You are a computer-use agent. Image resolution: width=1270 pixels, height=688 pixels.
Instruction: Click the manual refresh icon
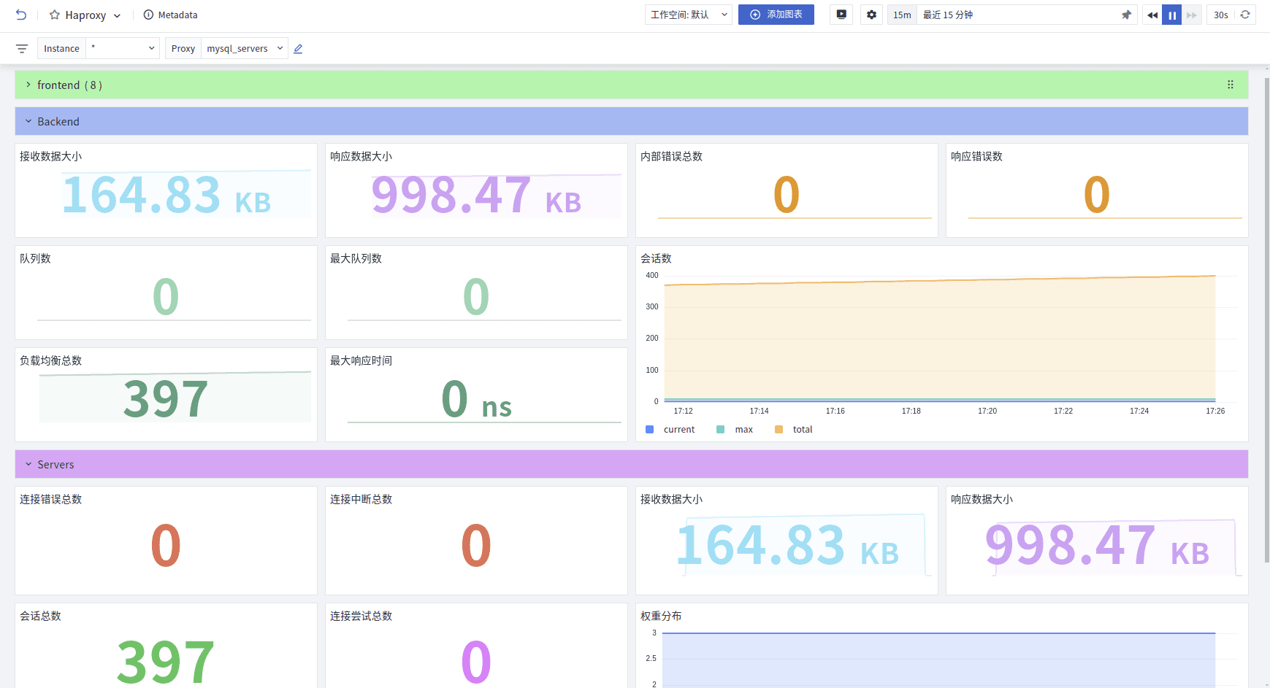(1245, 15)
